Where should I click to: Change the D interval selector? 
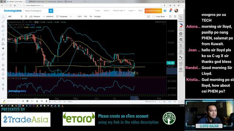[x=22, y=16]
